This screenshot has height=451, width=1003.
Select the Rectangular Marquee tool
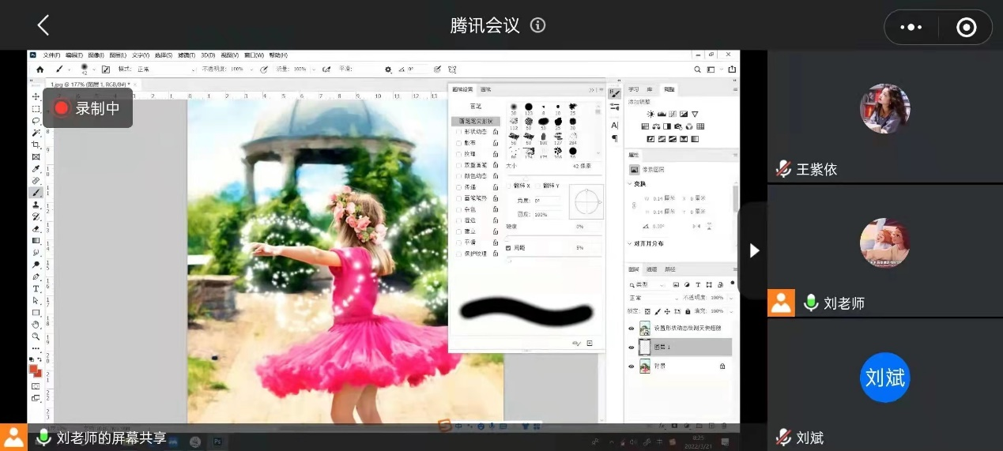36,109
